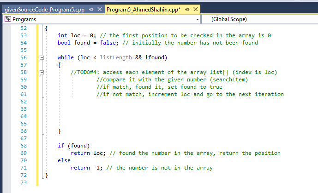Click the closing brace on line 72
Viewport: 318px width, 193px height.
[x=47, y=175]
